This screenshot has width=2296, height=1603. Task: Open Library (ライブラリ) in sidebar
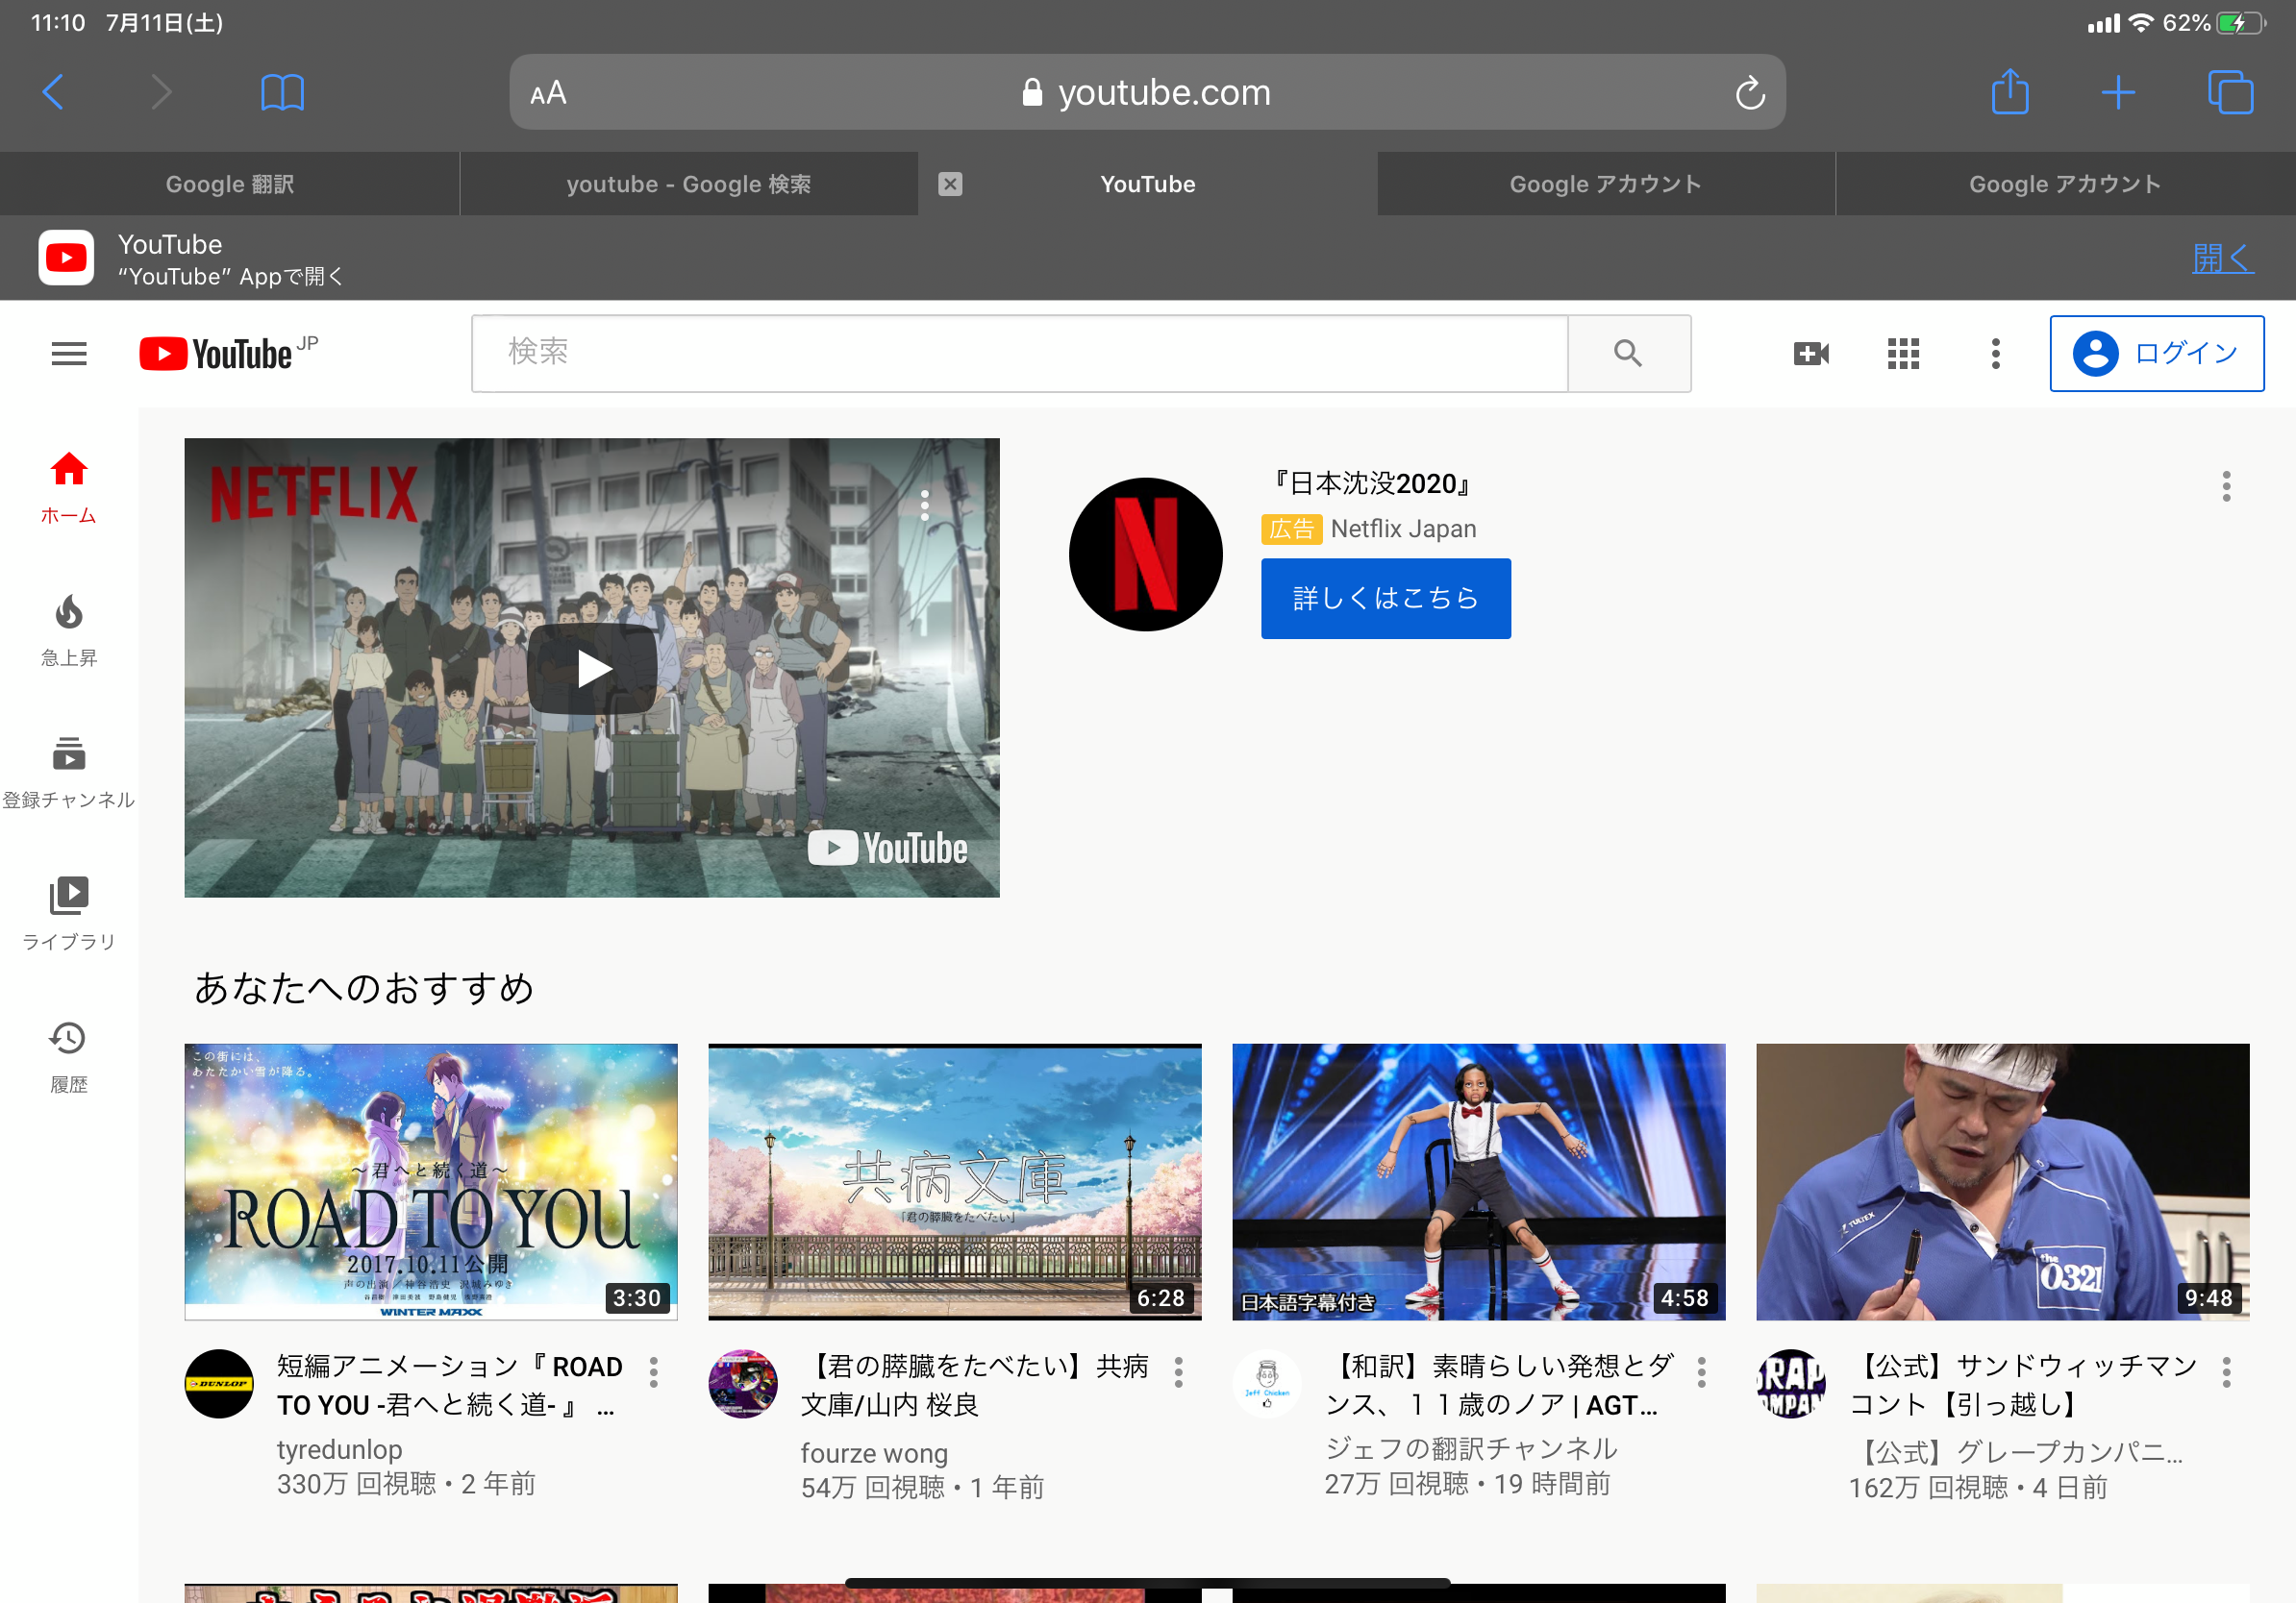click(x=68, y=912)
